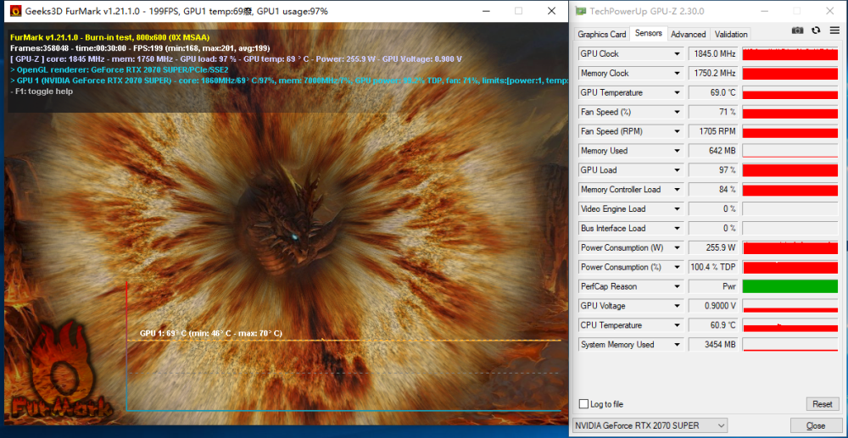Screen dimensions: 848x438
Task: Click the CPU Temperature history graph
Action: (790, 325)
